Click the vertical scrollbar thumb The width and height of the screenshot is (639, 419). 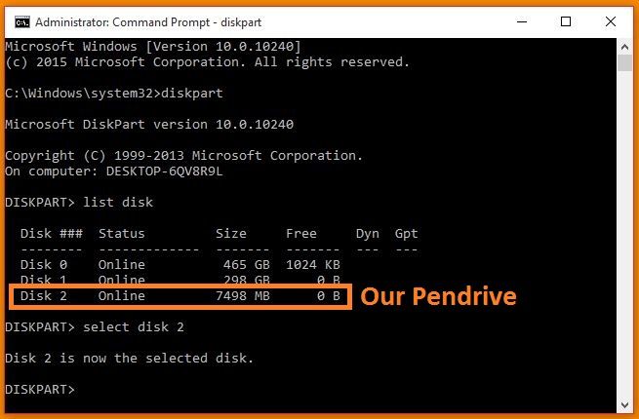(625, 63)
